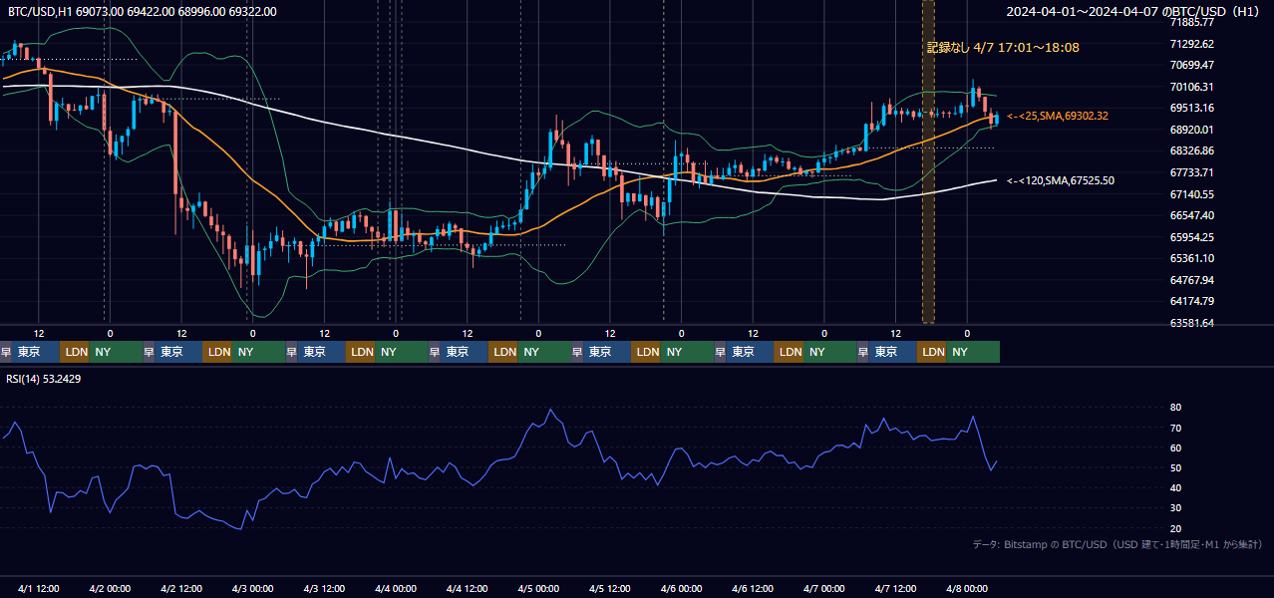Click RSI axis level 20
The width and height of the screenshot is (1274, 598).
coord(1175,528)
